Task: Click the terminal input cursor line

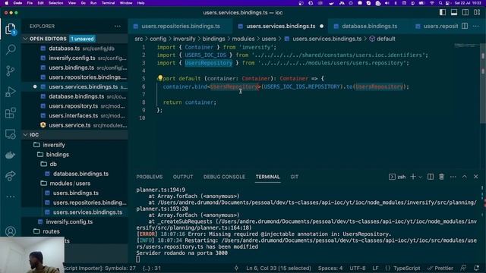Action: [x=138, y=259]
